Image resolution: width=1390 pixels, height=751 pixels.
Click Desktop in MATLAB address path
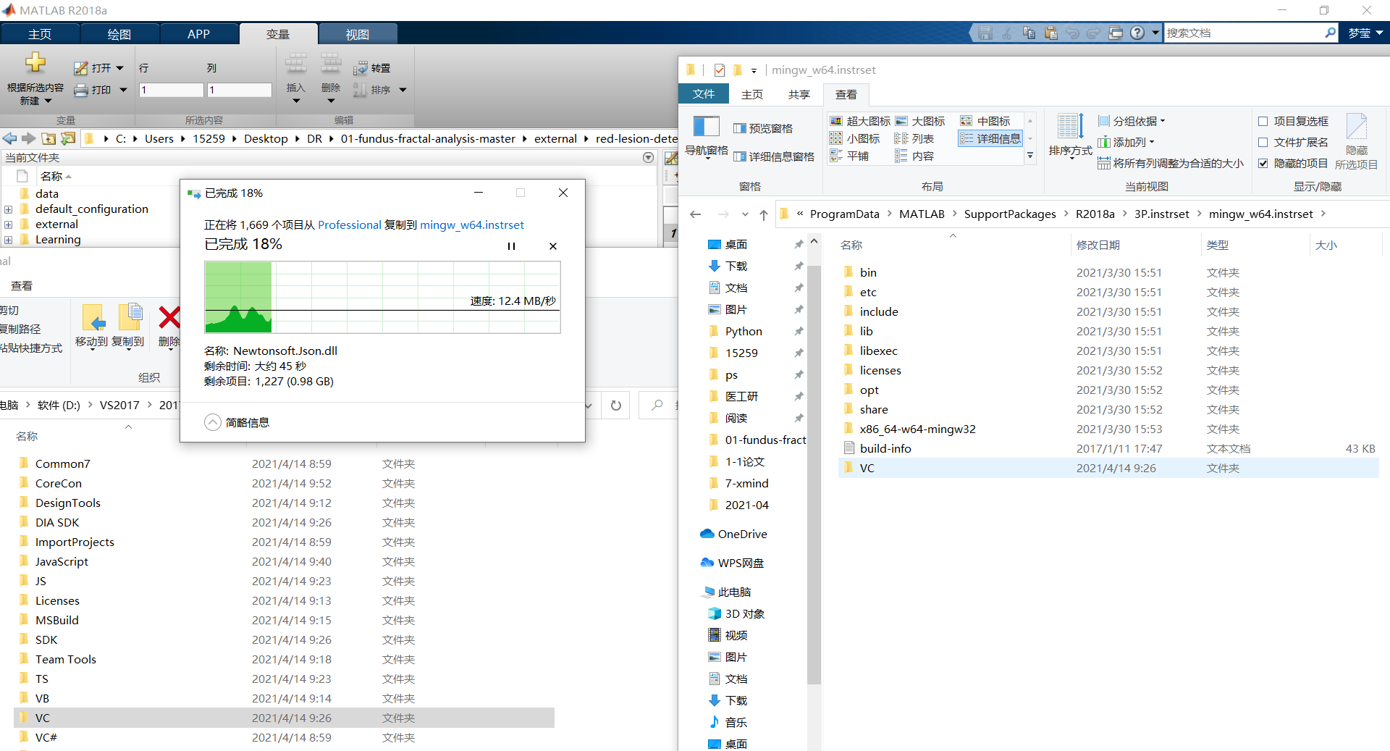coord(266,138)
